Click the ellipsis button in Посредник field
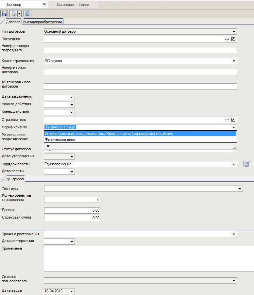254x295 pixels. pyautogui.click(x=227, y=39)
